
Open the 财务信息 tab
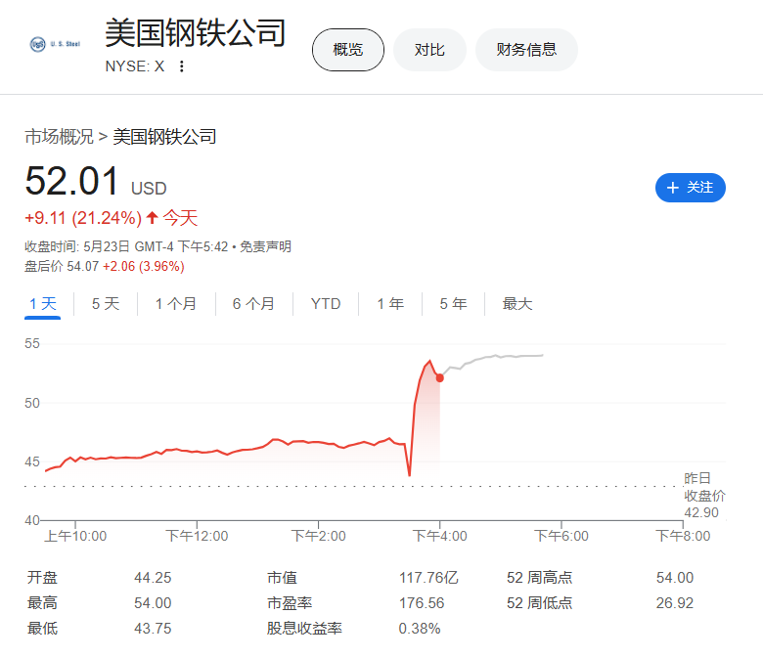click(x=526, y=50)
